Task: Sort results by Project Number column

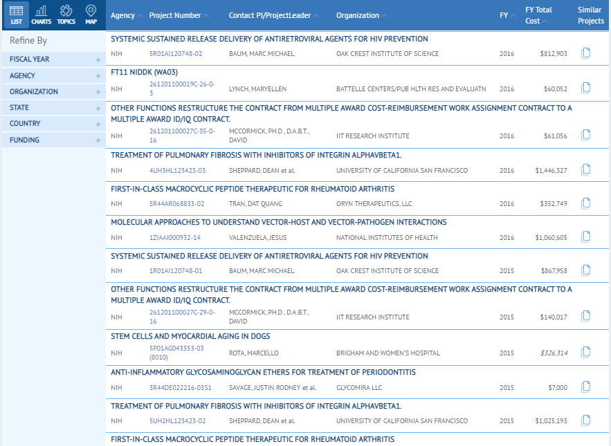Action: pos(179,16)
